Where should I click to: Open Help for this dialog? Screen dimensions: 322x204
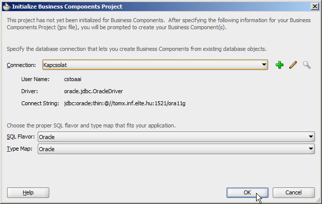[28, 192]
